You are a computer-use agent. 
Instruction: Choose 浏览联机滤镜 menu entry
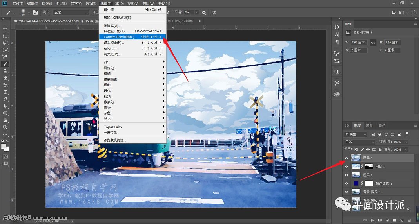[133, 140]
